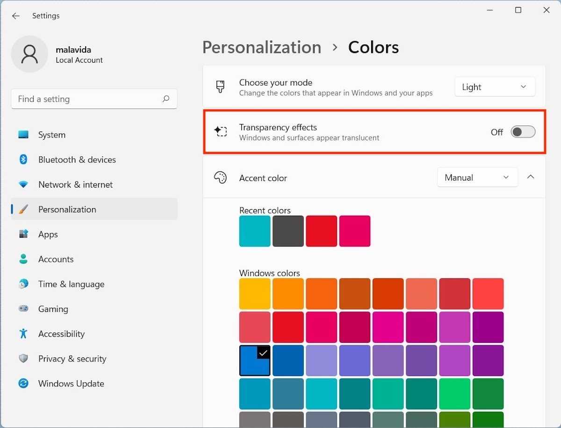Screen dimensions: 561x428
Task: Open the Accent color Manual dropdown
Action: [x=477, y=178]
